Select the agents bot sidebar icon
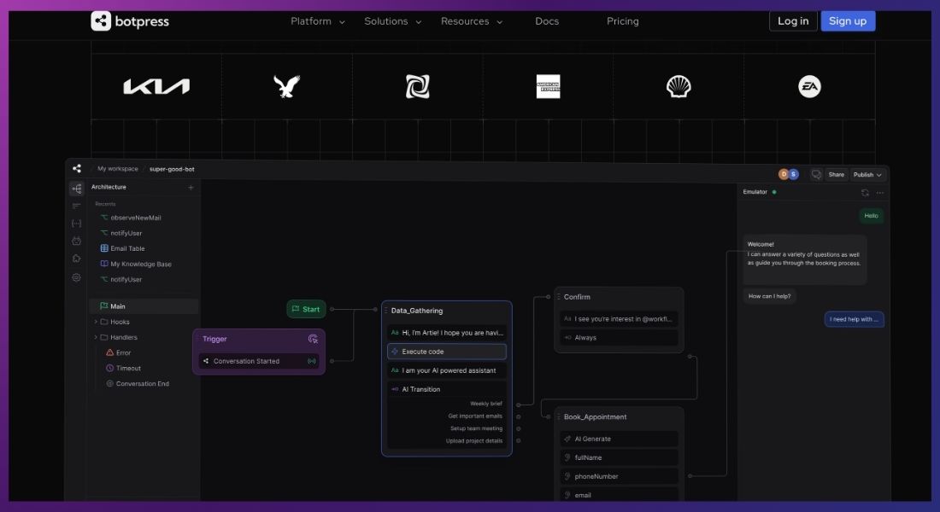Viewport: 940px width, 512px height. tap(76, 241)
